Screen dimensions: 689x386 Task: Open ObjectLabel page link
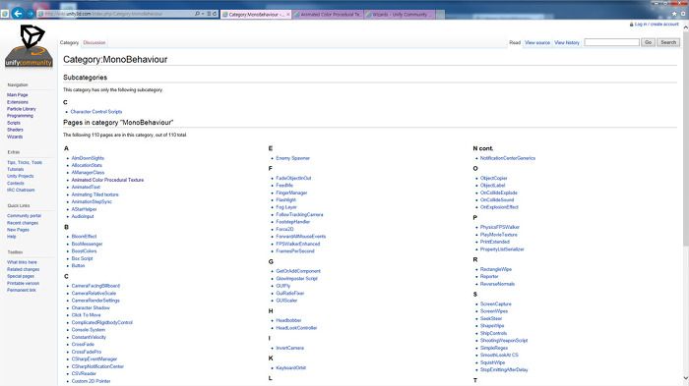[492, 186]
